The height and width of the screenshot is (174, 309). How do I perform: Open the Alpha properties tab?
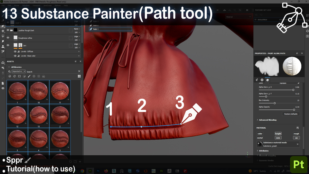[x=262, y=80]
